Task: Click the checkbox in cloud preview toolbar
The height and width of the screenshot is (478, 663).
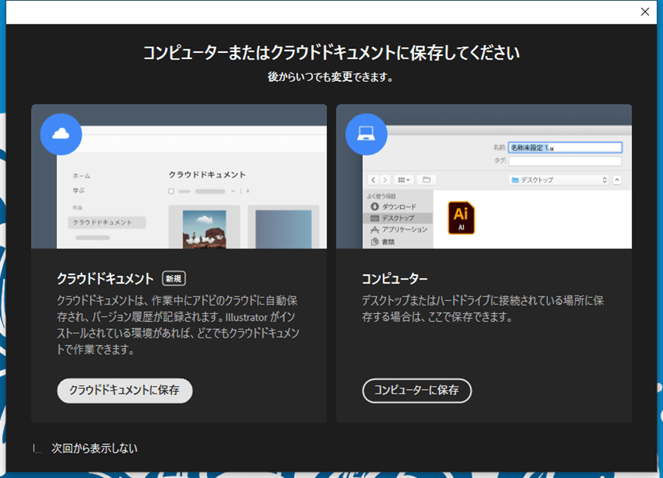Action: pyautogui.click(x=171, y=191)
